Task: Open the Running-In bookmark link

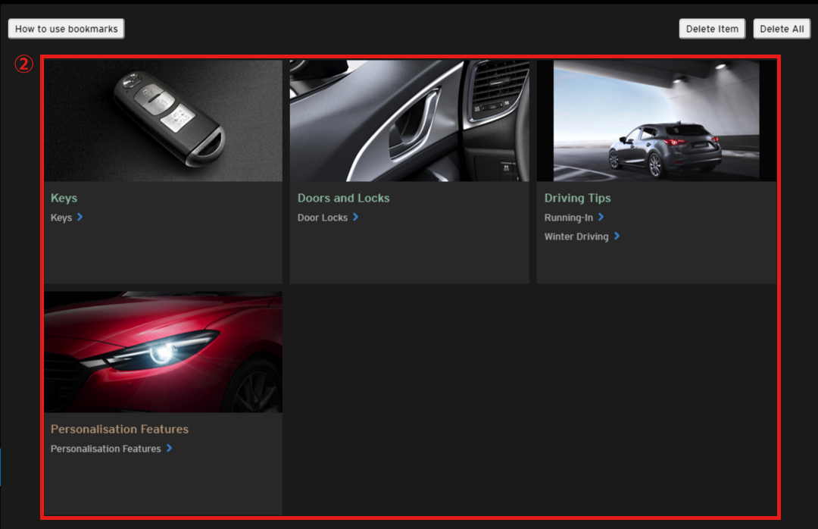Action: point(568,218)
